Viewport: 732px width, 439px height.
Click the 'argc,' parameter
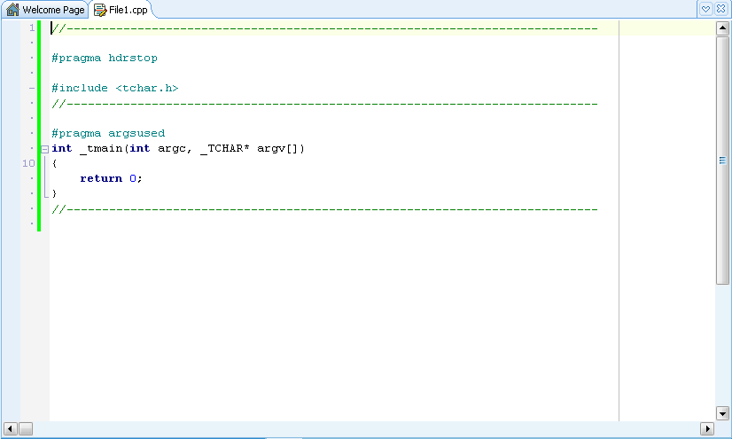point(175,148)
